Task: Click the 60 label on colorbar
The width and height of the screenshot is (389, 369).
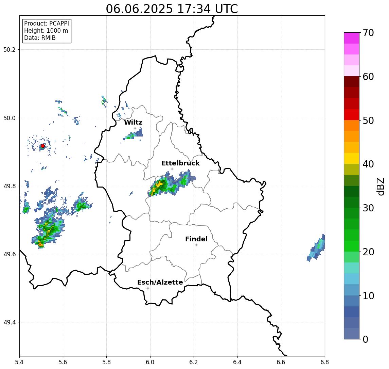Action: click(x=368, y=77)
